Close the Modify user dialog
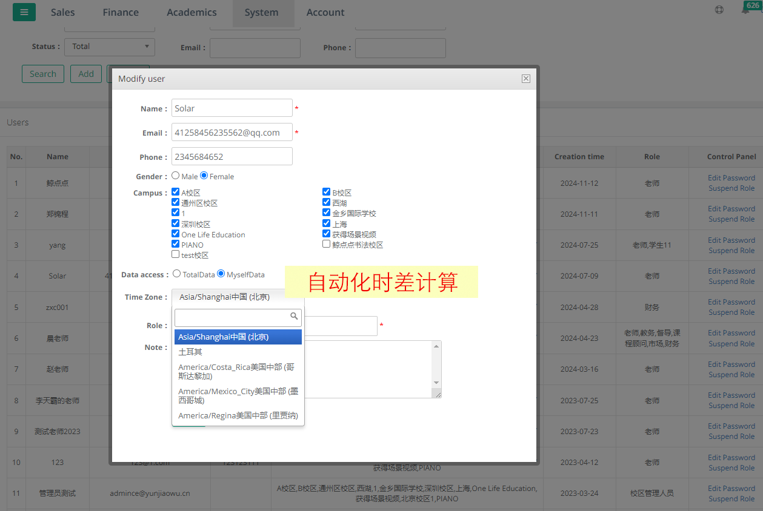The image size is (763, 511). [525, 79]
